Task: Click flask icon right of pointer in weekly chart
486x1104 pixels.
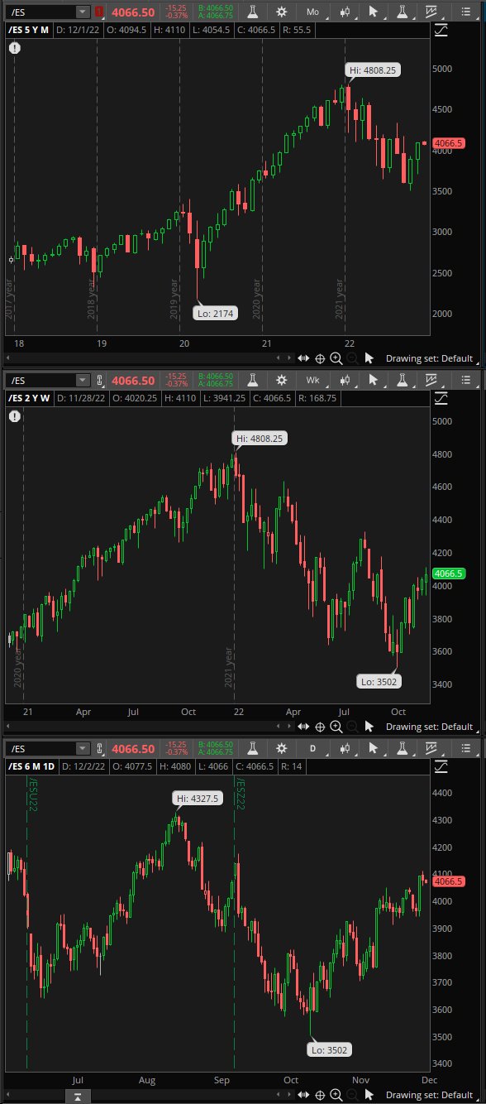Action: 403,381
